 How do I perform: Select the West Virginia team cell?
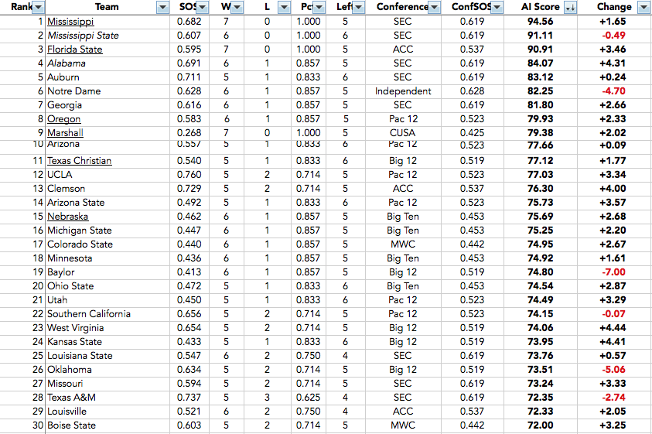108,328
